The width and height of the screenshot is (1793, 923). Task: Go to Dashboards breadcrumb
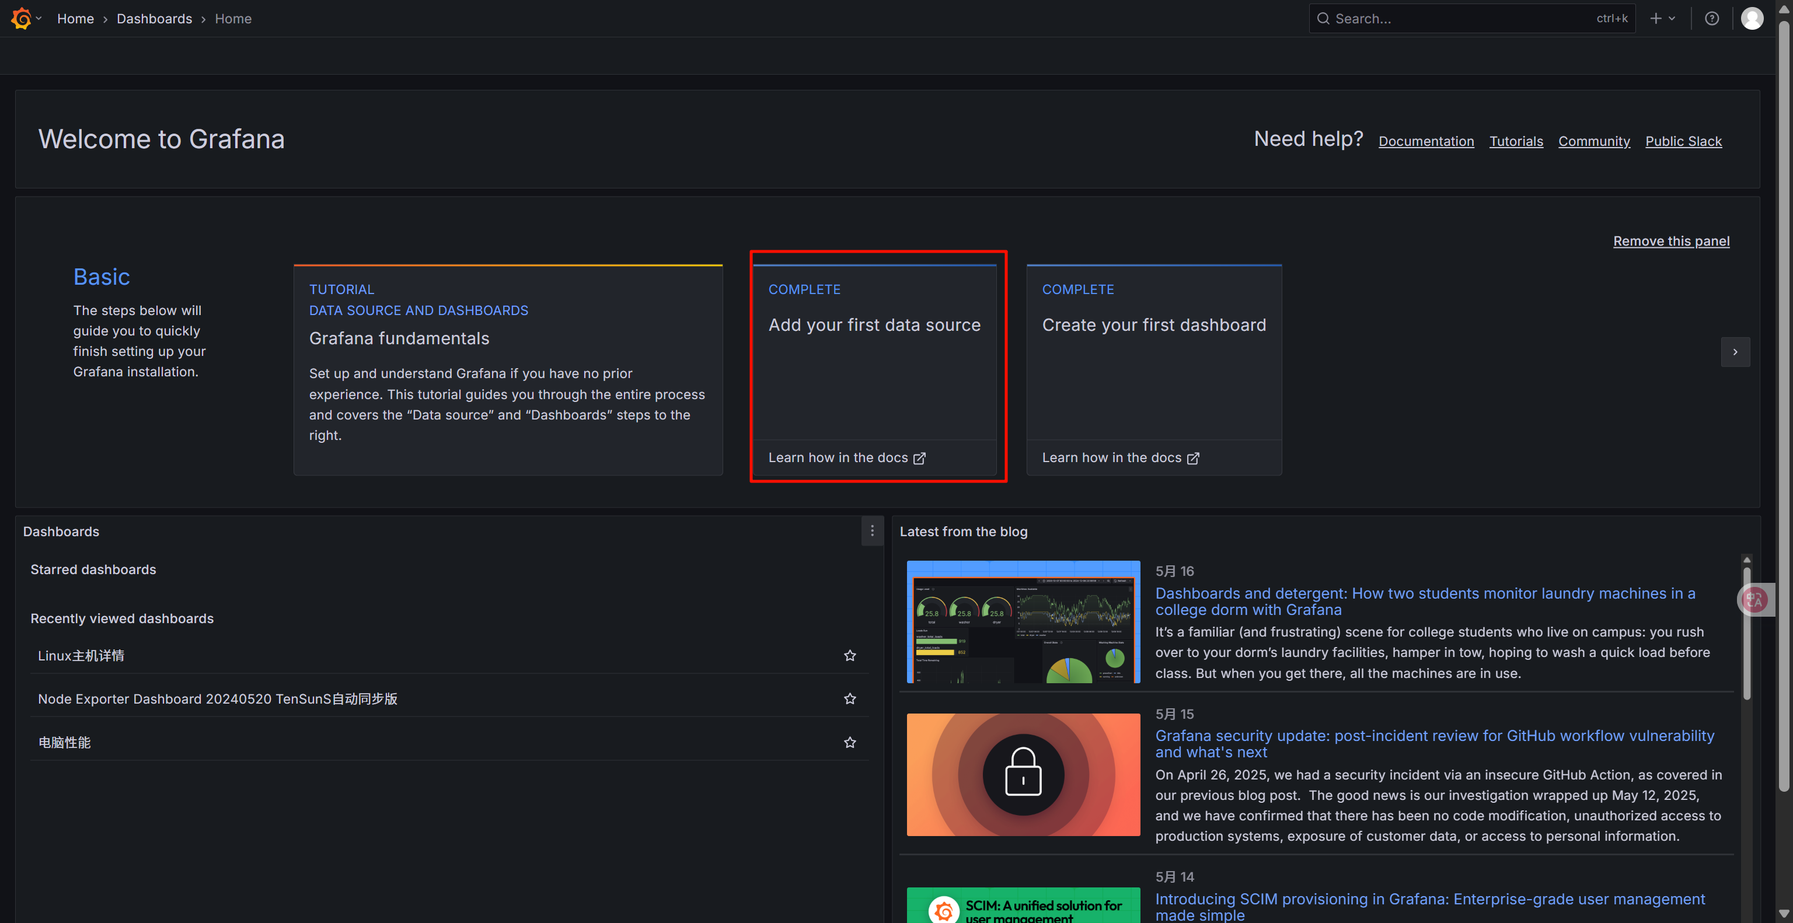(154, 19)
